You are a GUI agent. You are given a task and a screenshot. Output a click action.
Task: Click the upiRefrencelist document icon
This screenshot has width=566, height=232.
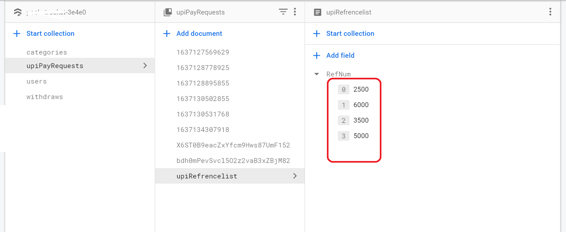318,12
